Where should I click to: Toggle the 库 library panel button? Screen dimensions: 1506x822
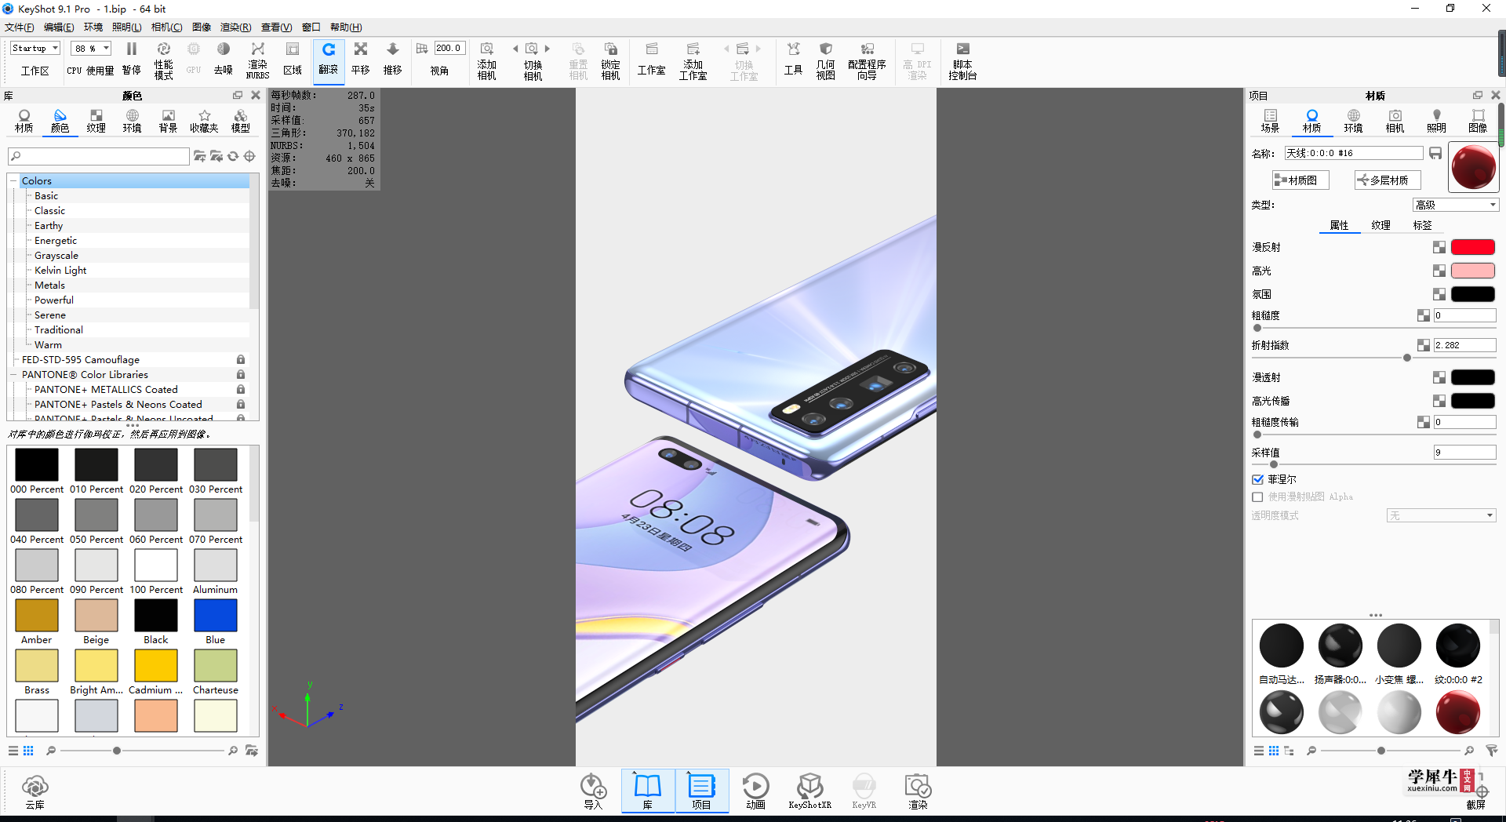point(648,791)
